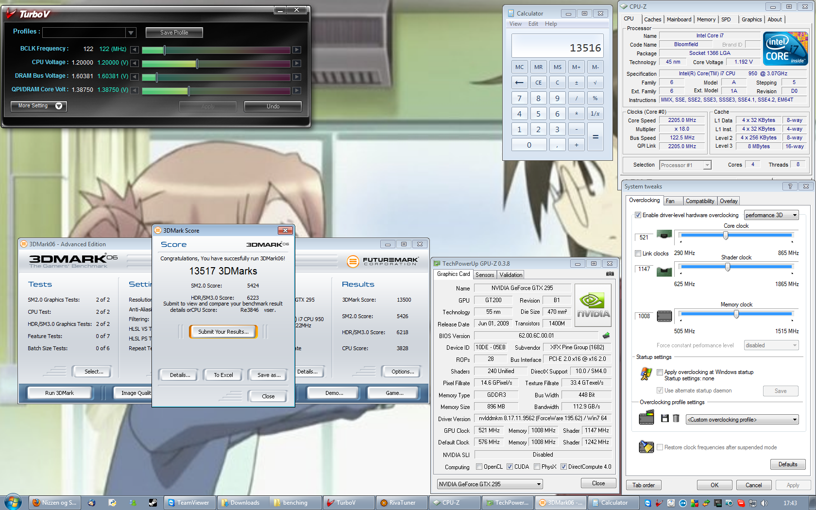Click the TeamViewer tray icon
Screen dimensions: 816x510
[x=647, y=503]
